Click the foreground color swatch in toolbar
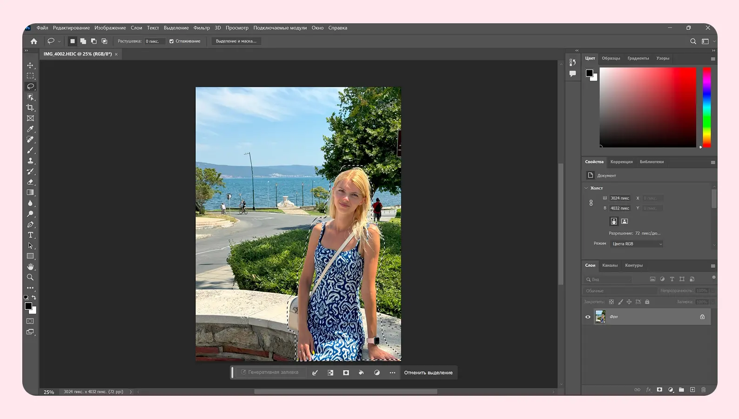 (x=28, y=306)
